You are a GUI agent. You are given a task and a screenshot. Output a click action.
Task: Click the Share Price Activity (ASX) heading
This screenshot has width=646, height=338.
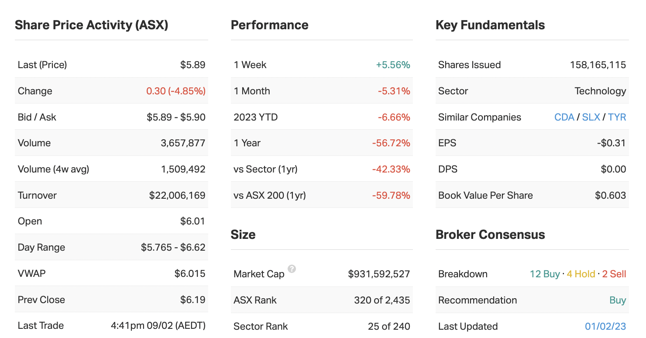(92, 25)
